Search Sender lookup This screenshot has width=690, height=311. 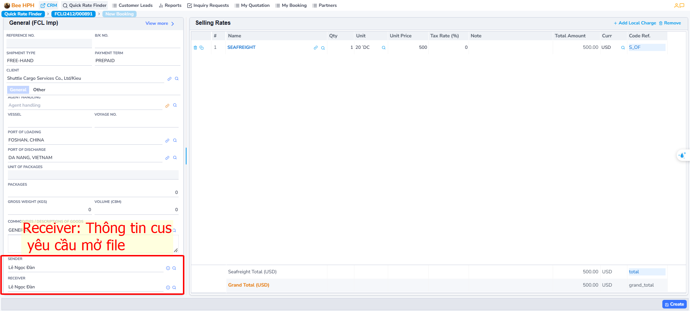pos(174,268)
